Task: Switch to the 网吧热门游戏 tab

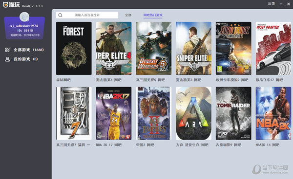Action: pyautogui.click(x=153, y=15)
